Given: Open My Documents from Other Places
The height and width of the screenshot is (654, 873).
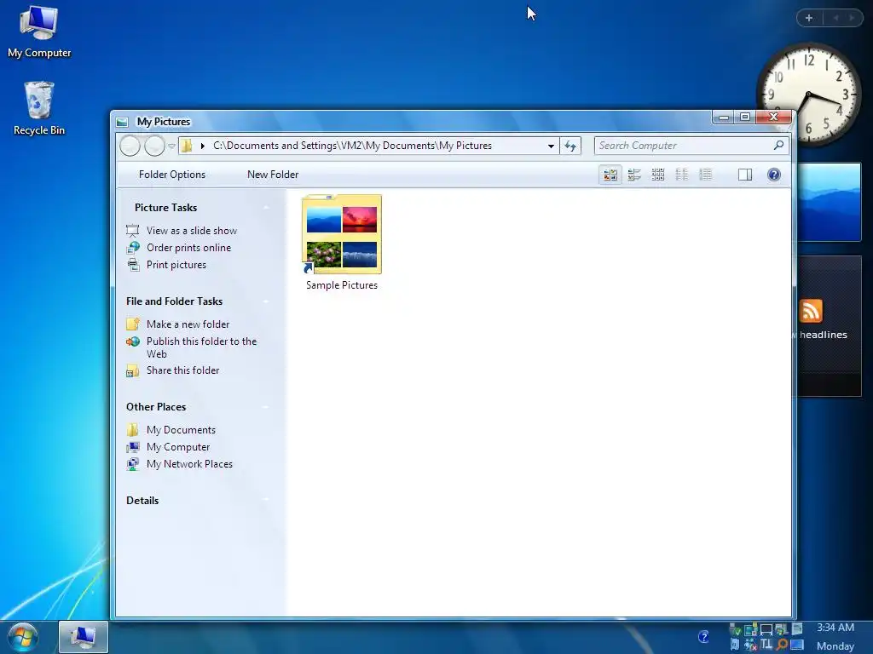Looking at the screenshot, I should [x=181, y=430].
